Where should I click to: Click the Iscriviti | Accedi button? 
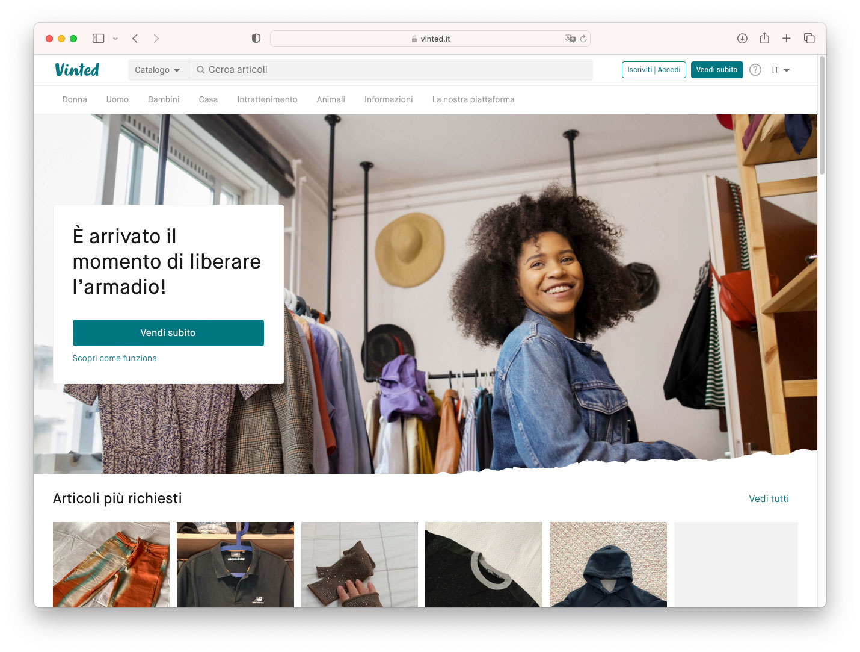coord(654,70)
